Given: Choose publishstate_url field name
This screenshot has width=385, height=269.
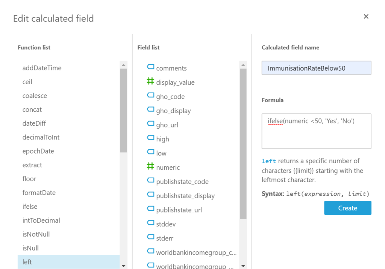Looking at the screenshot, I should pos(179,210).
